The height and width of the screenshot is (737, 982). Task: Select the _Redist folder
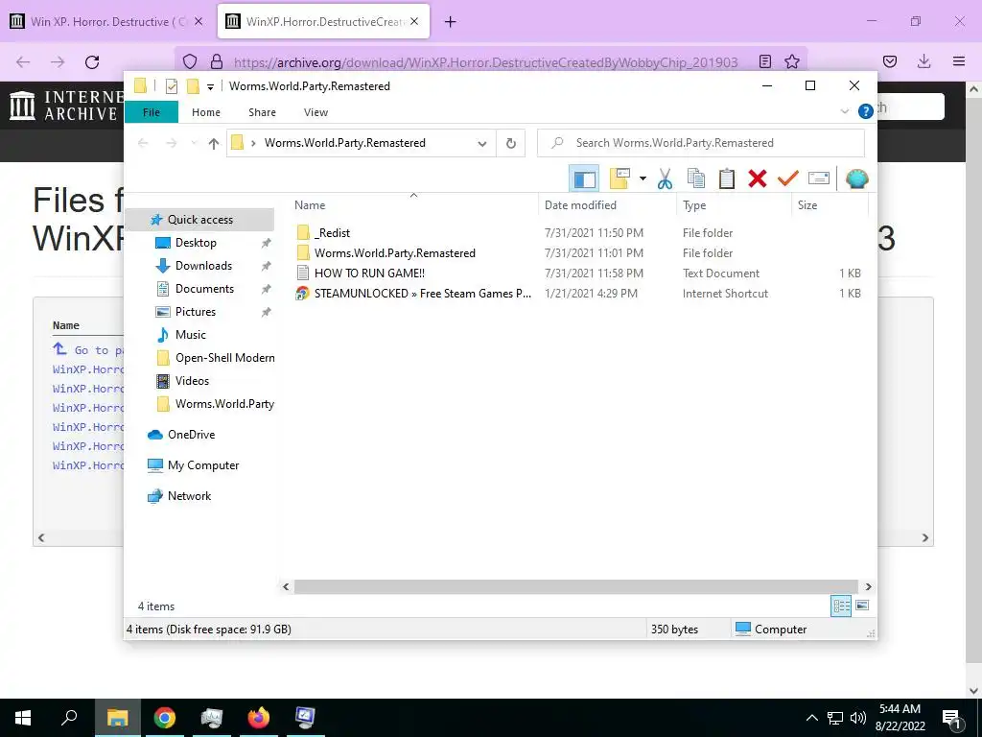coord(332,233)
